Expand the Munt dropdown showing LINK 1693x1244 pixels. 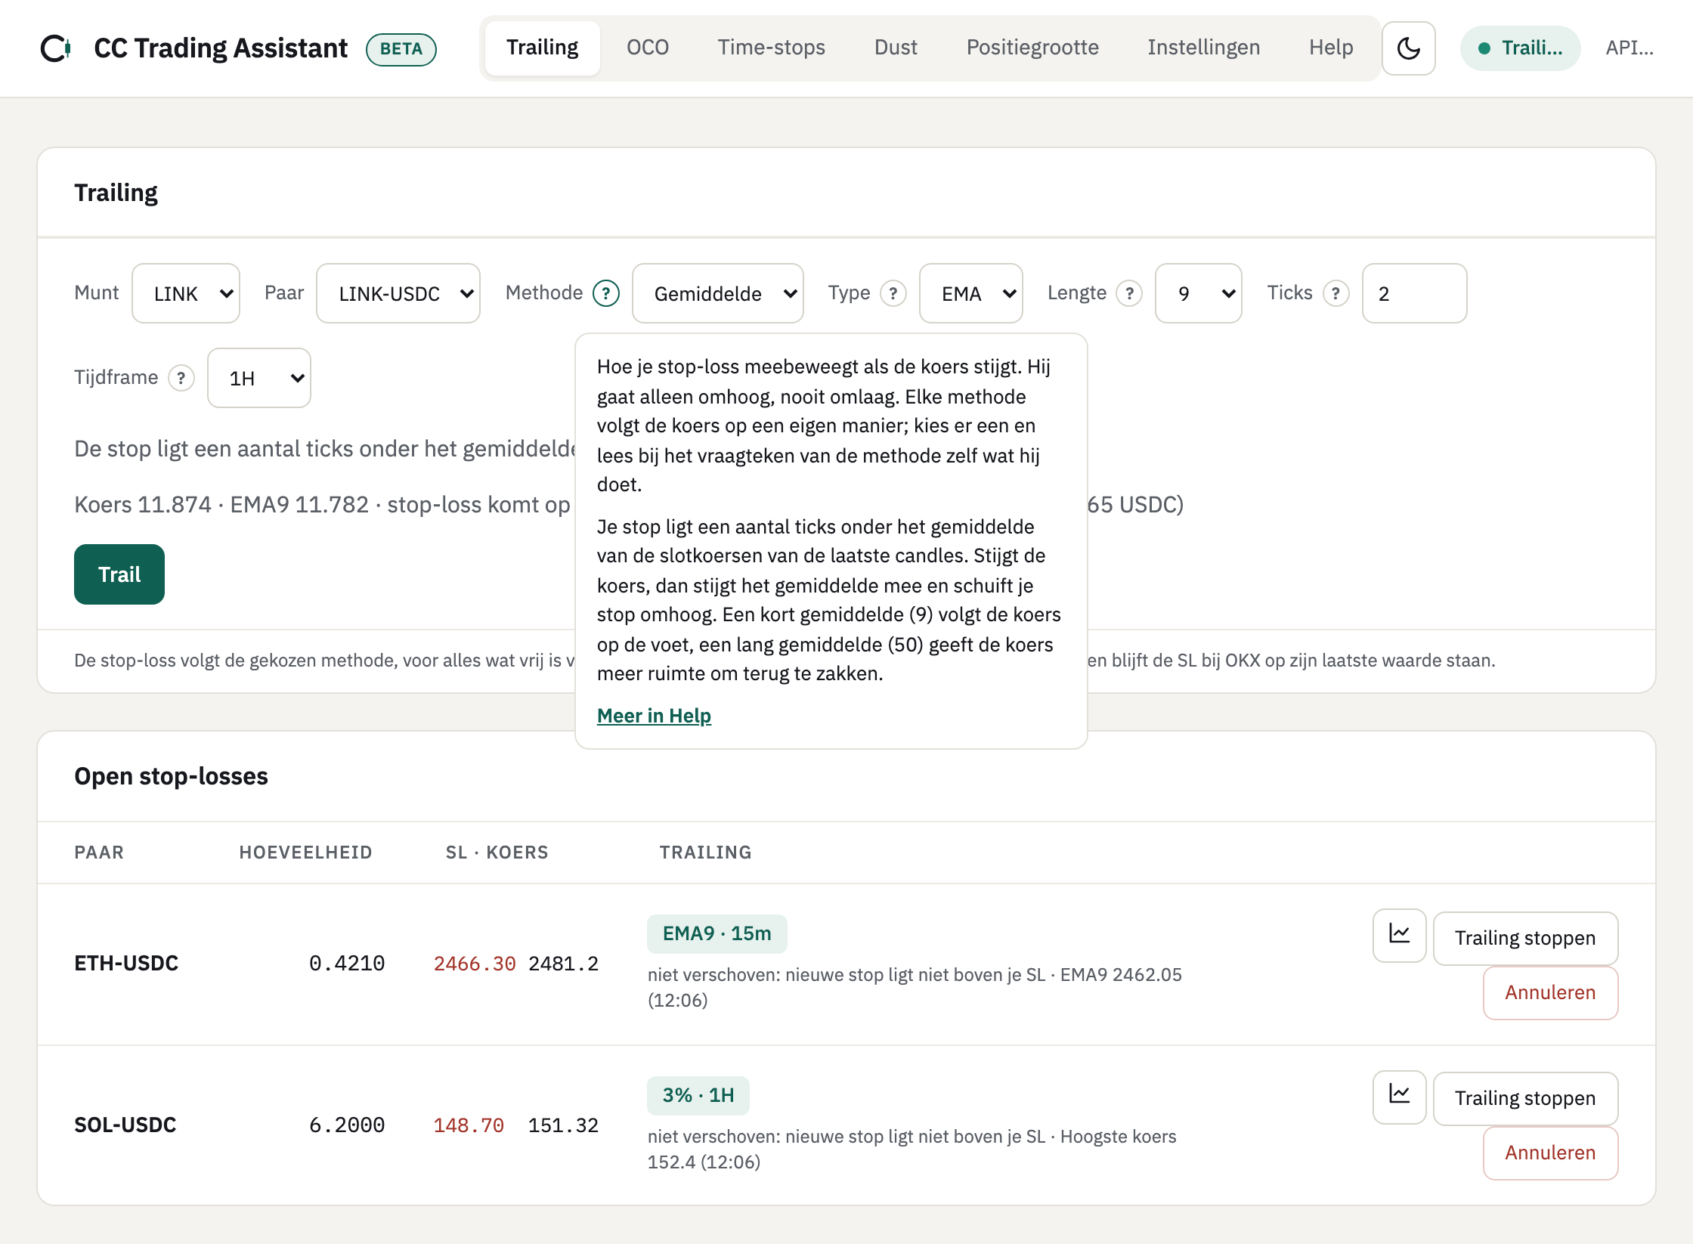pos(186,293)
